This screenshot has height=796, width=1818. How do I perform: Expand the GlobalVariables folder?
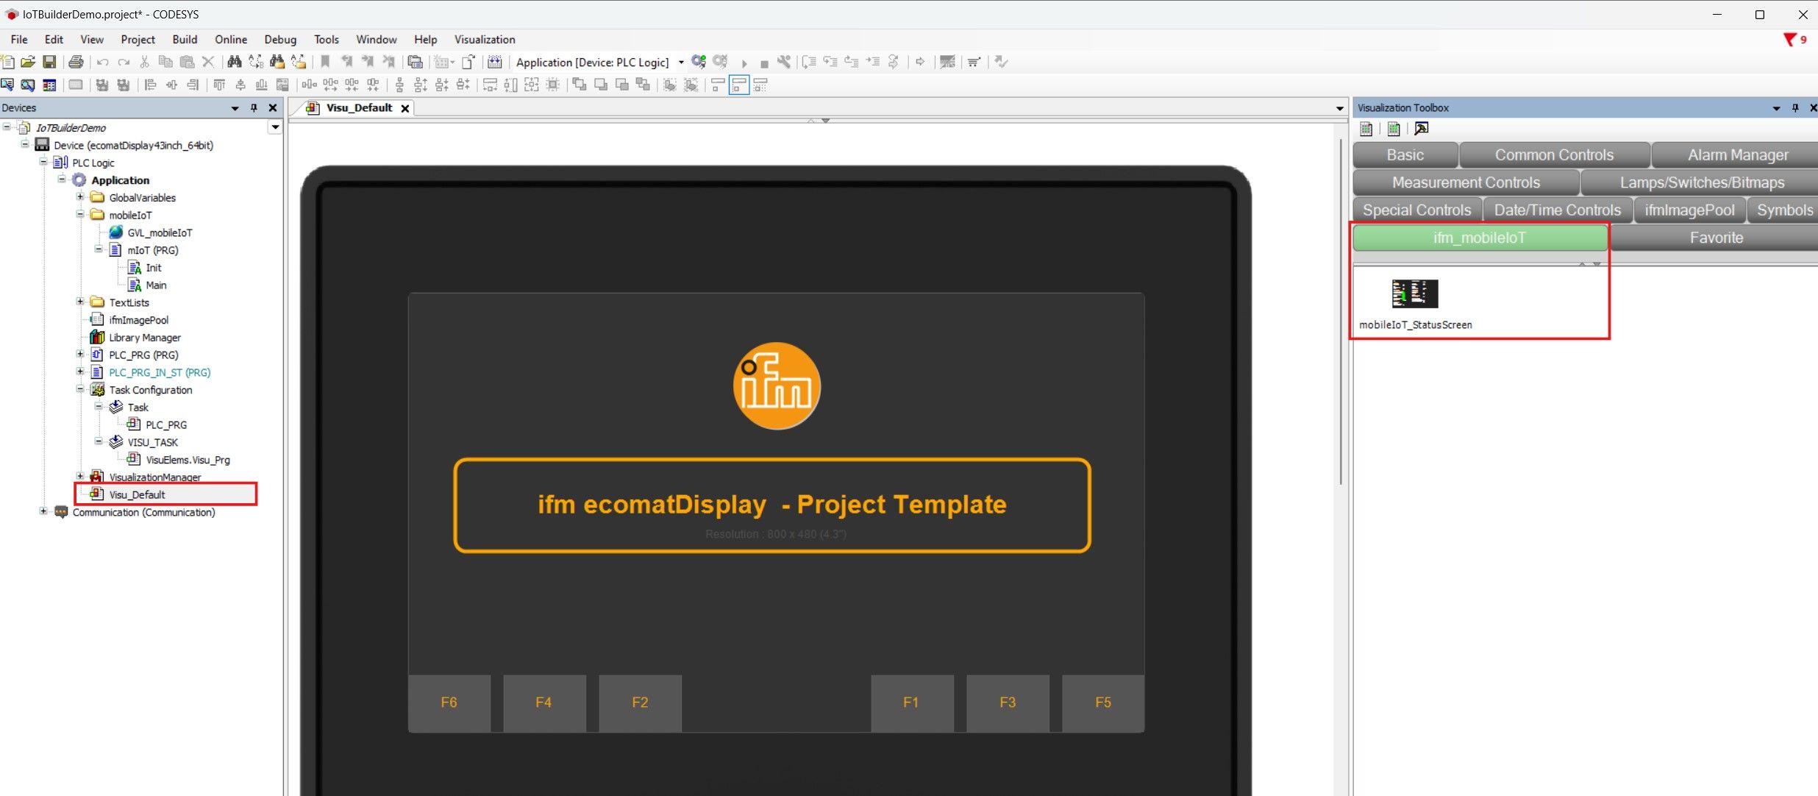pyautogui.click(x=80, y=197)
